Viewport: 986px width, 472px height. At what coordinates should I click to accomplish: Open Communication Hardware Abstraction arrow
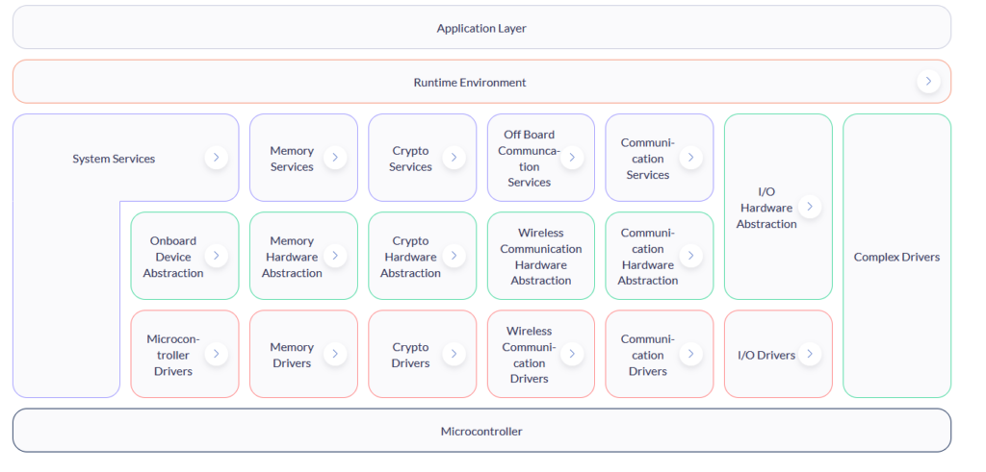[x=690, y=256]
